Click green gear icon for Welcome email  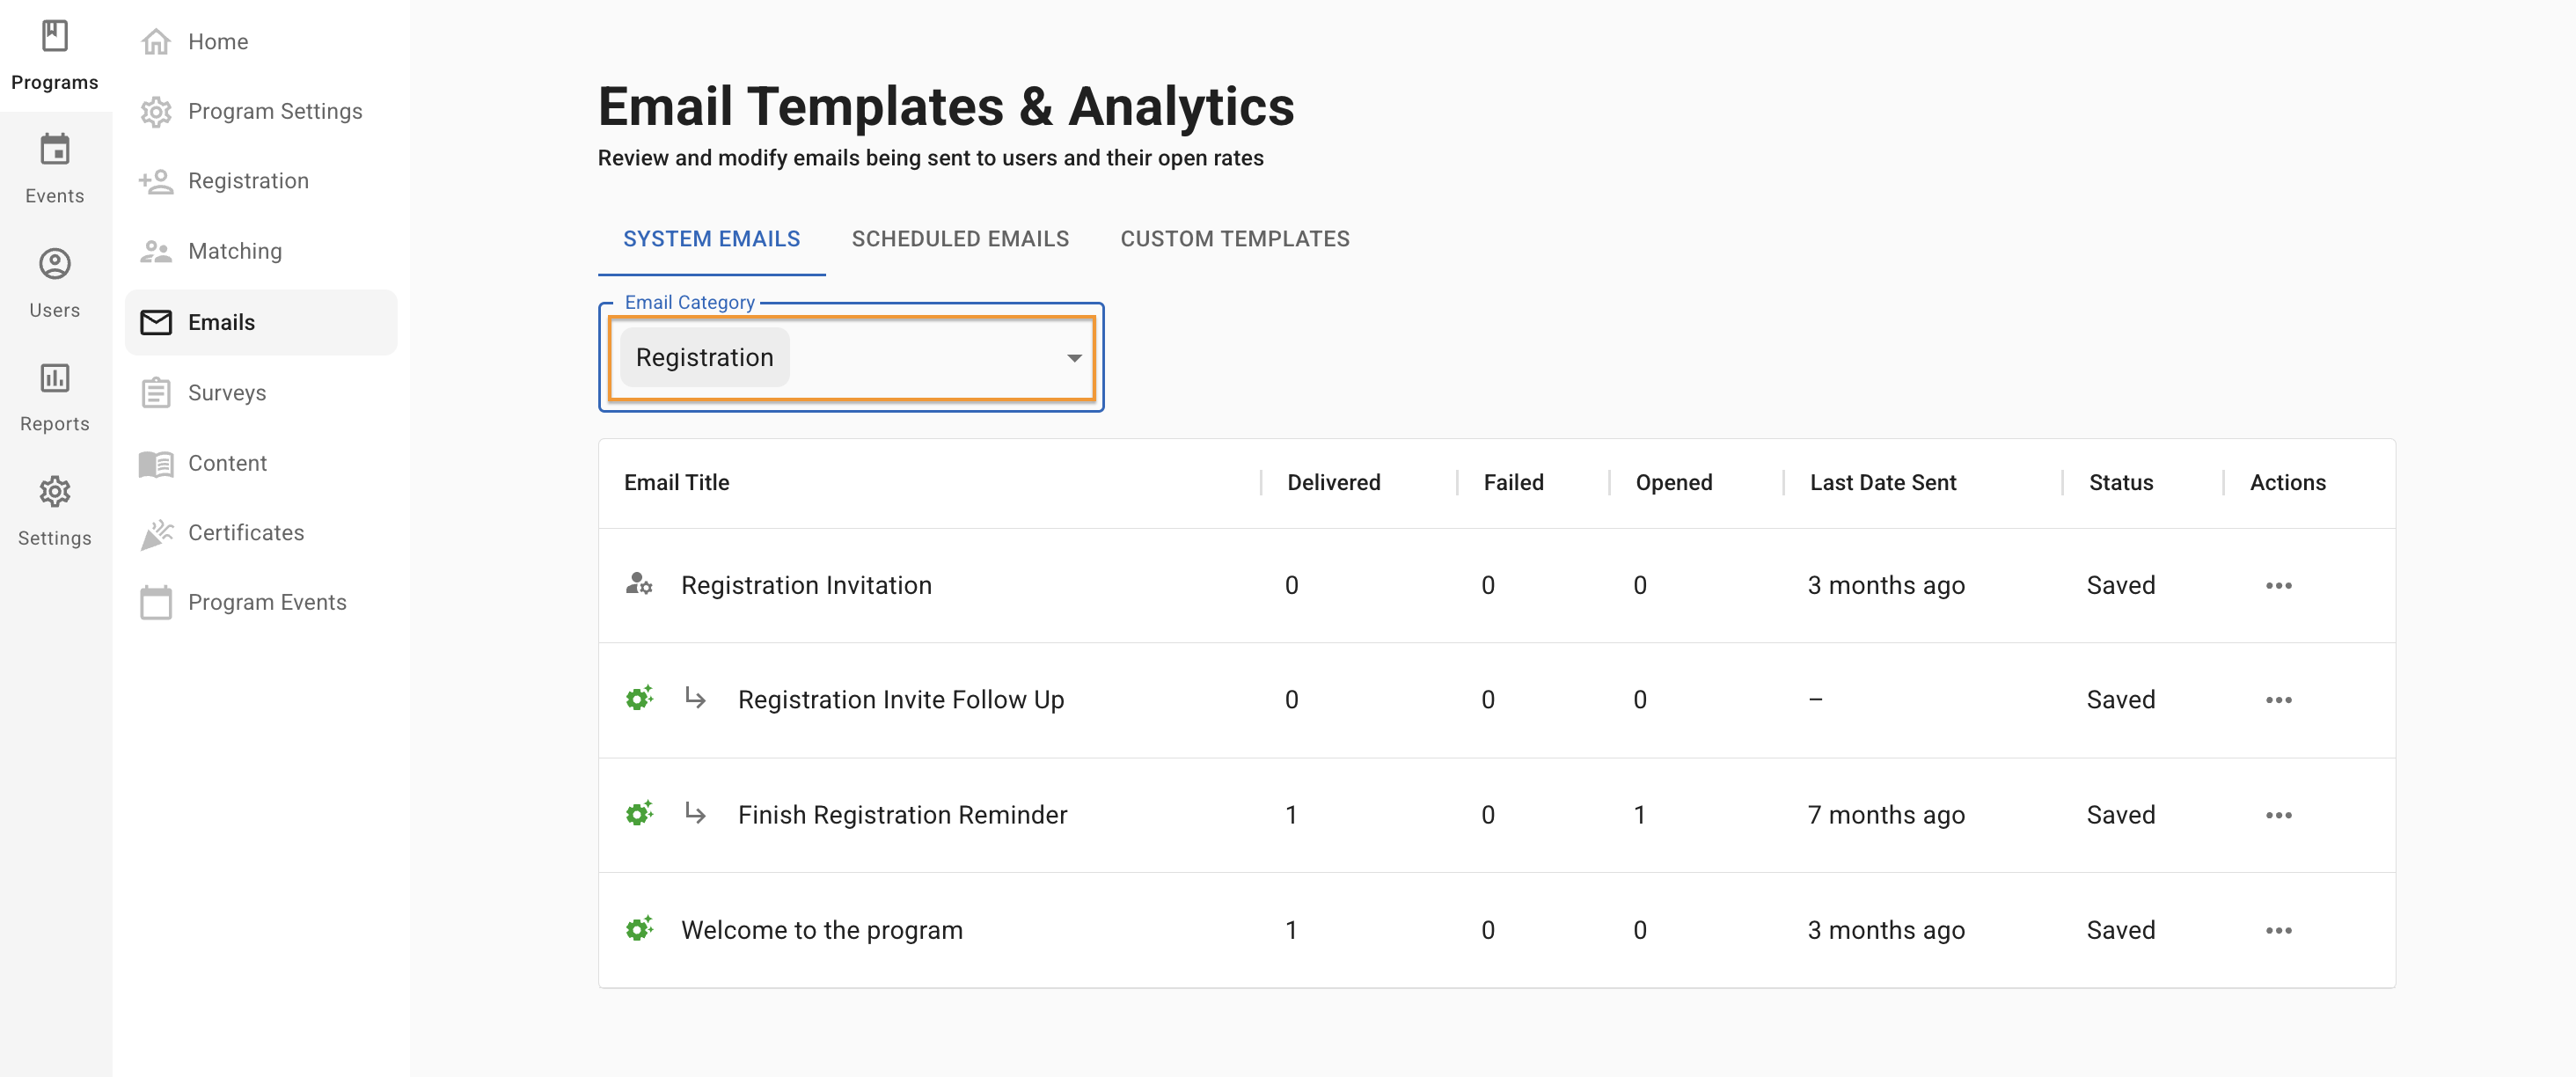tap(639, 929)
